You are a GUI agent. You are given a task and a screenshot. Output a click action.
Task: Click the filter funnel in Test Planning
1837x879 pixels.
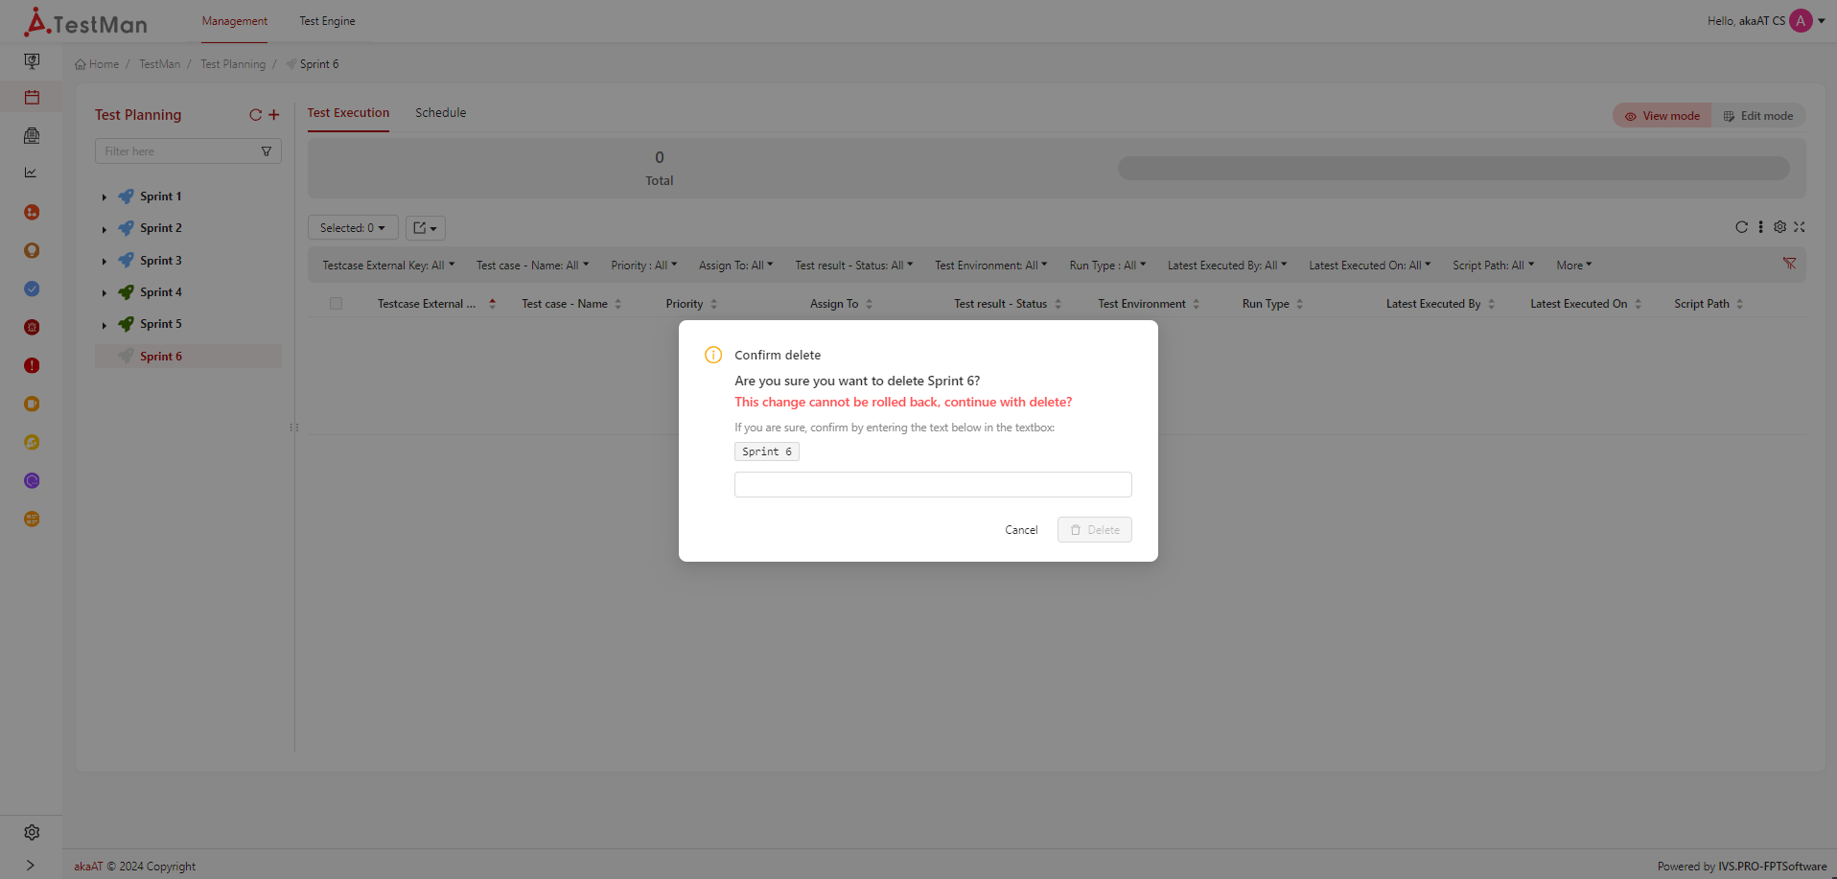[x=267, y=151]
